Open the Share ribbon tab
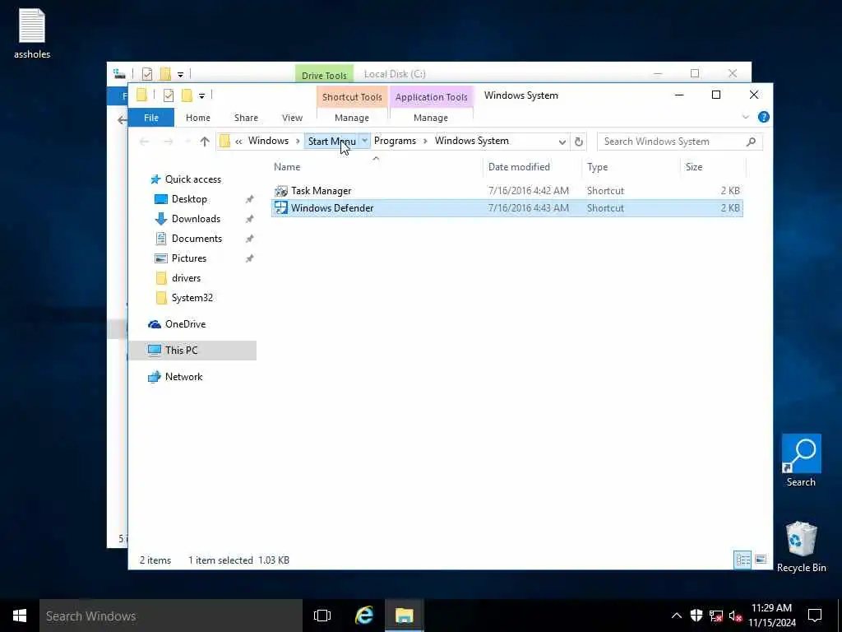This screenshot has height=632, width=842. click(x=246, y=118)
